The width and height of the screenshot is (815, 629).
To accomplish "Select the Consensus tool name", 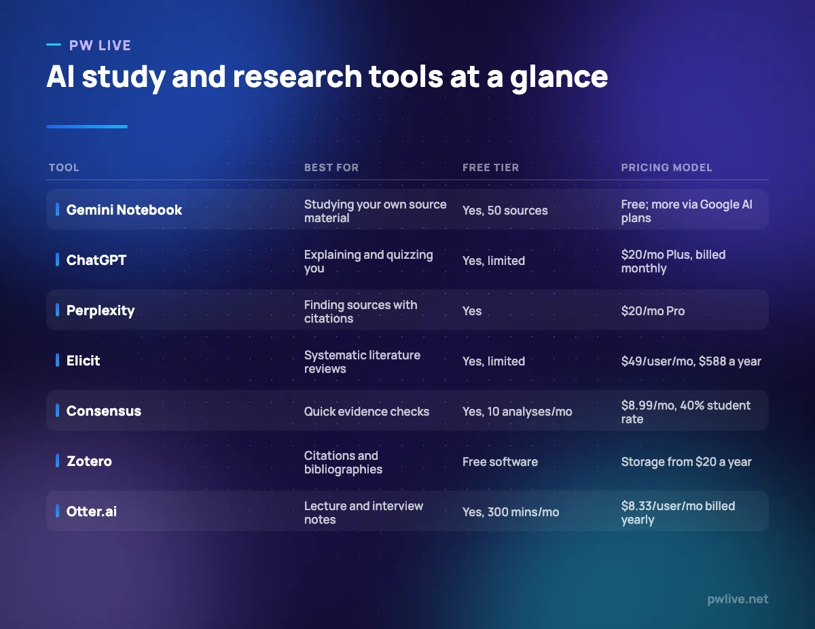I will click(x=104, y=411).
